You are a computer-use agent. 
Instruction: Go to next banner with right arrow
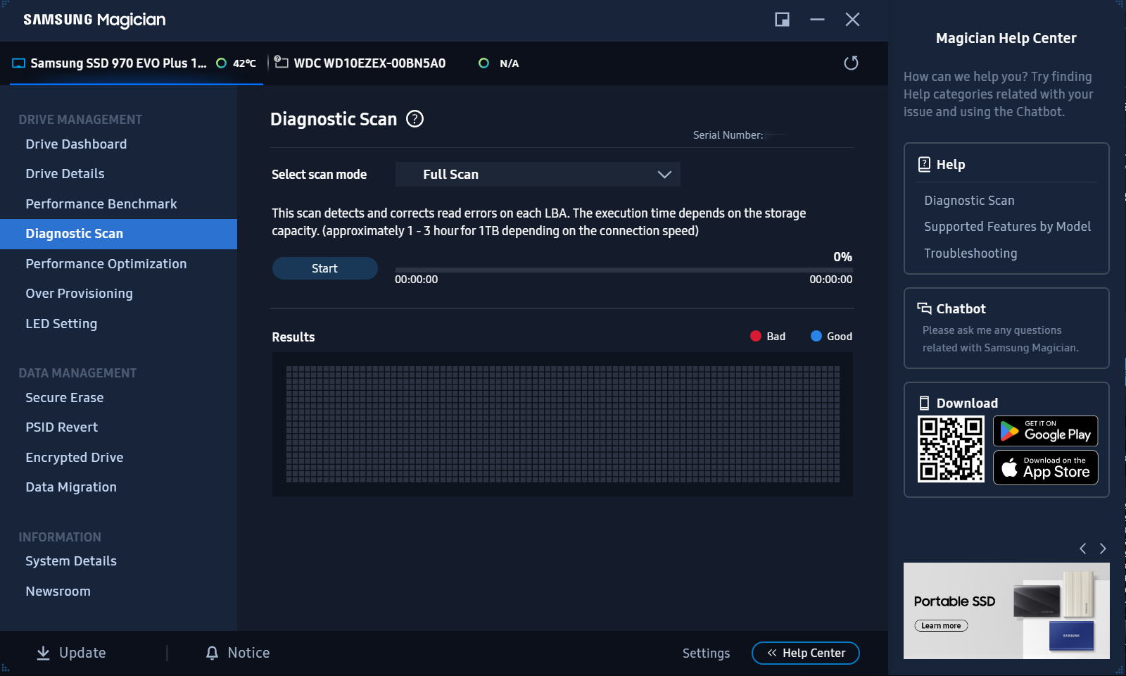click(1103, 549)
